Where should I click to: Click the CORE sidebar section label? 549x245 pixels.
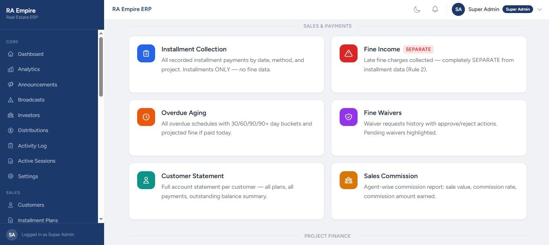click(x=12, y=42)
